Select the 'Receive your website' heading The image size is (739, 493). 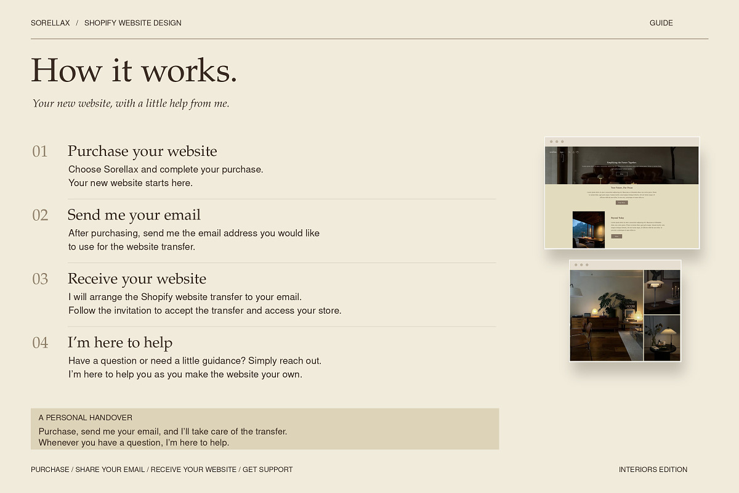[137, 279]
